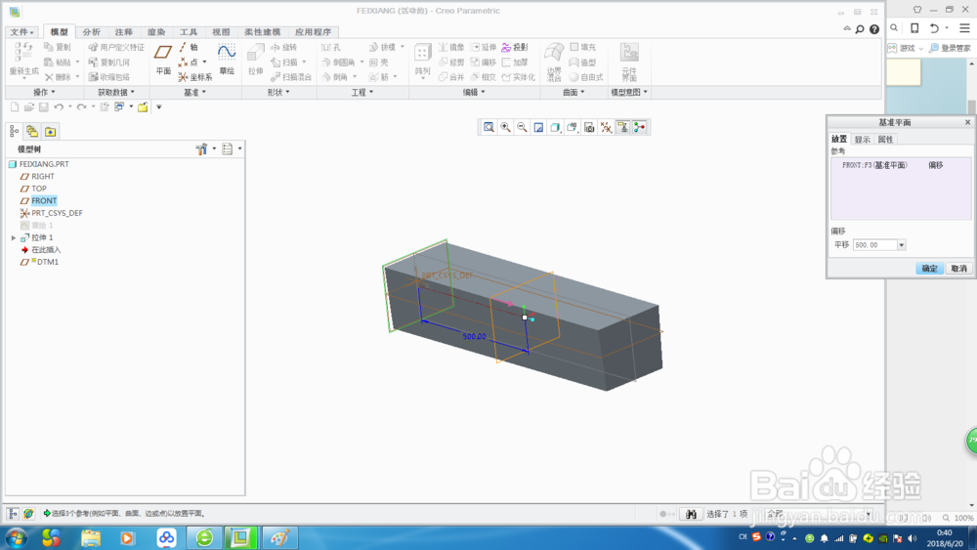Click the Boundary Blend (边界混合) tool
977x550 pixels.
click(554, 63)
